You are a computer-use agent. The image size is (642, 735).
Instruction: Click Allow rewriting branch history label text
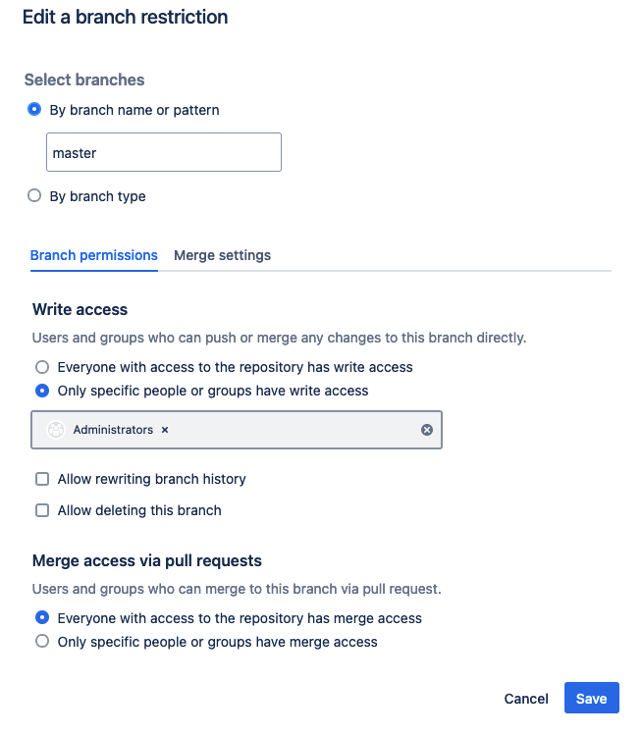coord(151,479)
